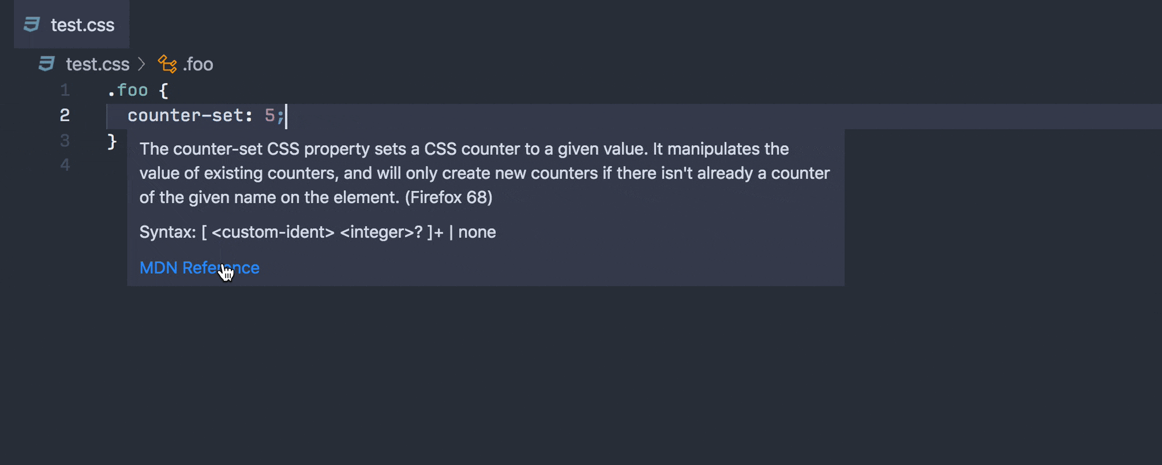Click the value 5 in counter-set declaration
The image size is (1162, 465).
(x=270, y=115)
